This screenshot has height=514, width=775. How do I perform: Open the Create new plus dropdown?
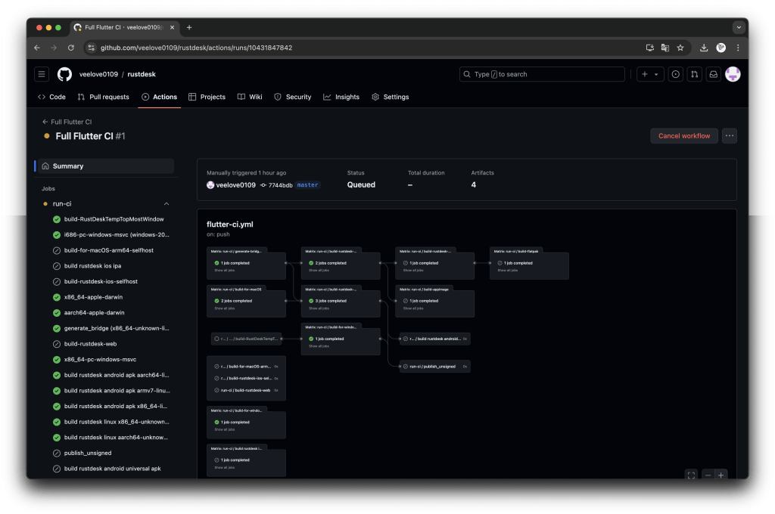pyautogui.click(x=649, y=74)
